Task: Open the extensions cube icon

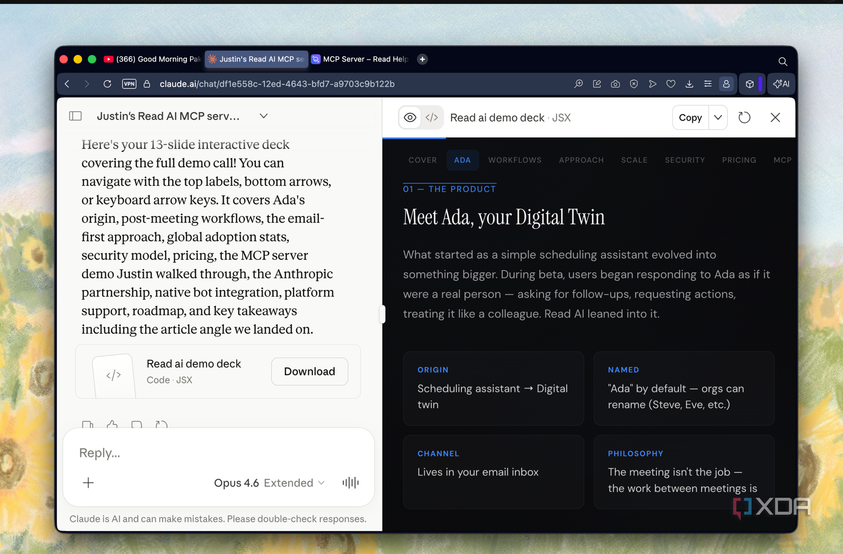Action: click(x=750, y=84)
